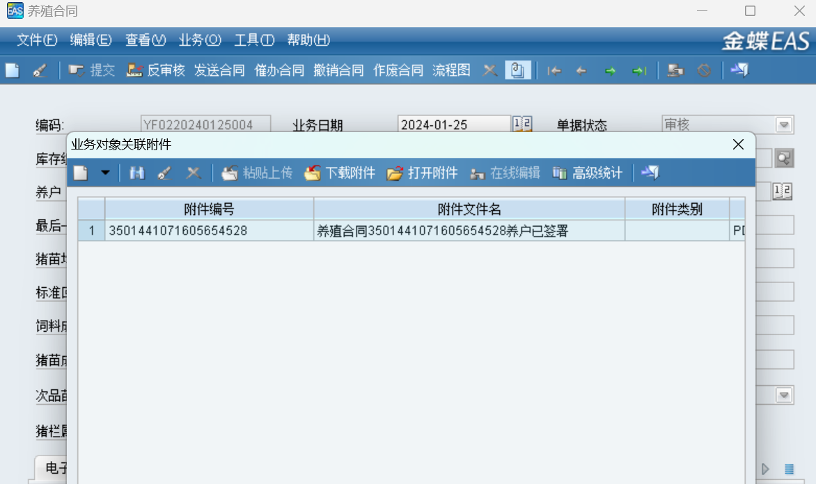The height and width of the screenshot is (484, 816).
Task: Click the next record green arrow
Action: coord(610,71)
